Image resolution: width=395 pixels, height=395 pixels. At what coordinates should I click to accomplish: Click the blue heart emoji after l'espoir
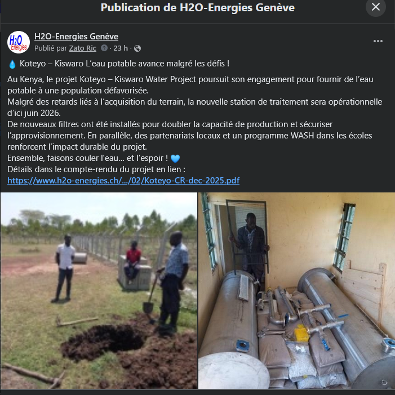pyautogui.click(x=175, y=159)
